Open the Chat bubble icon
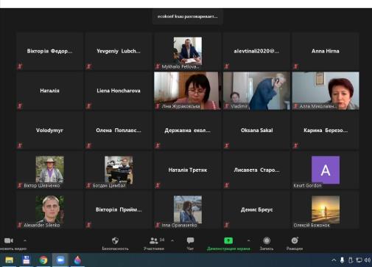The image size is (372, 267). [x=190, y=240]
